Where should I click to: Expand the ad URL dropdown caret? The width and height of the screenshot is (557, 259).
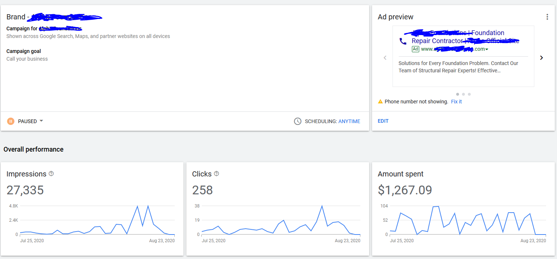(x=487, y=49)
